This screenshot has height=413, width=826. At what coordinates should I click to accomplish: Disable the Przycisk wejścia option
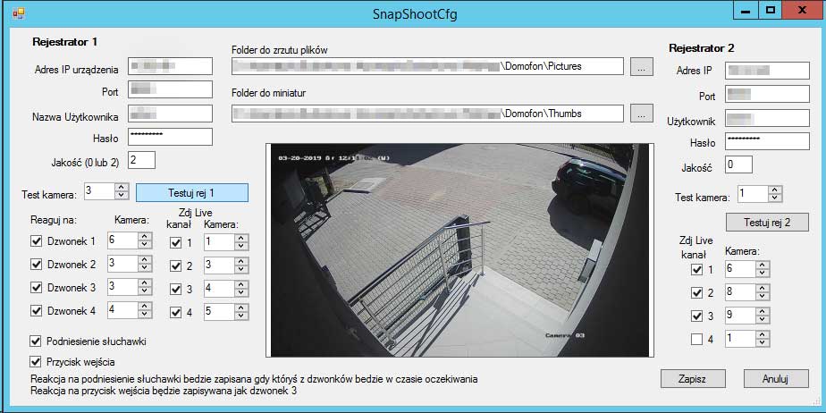(x=37, y=362)
